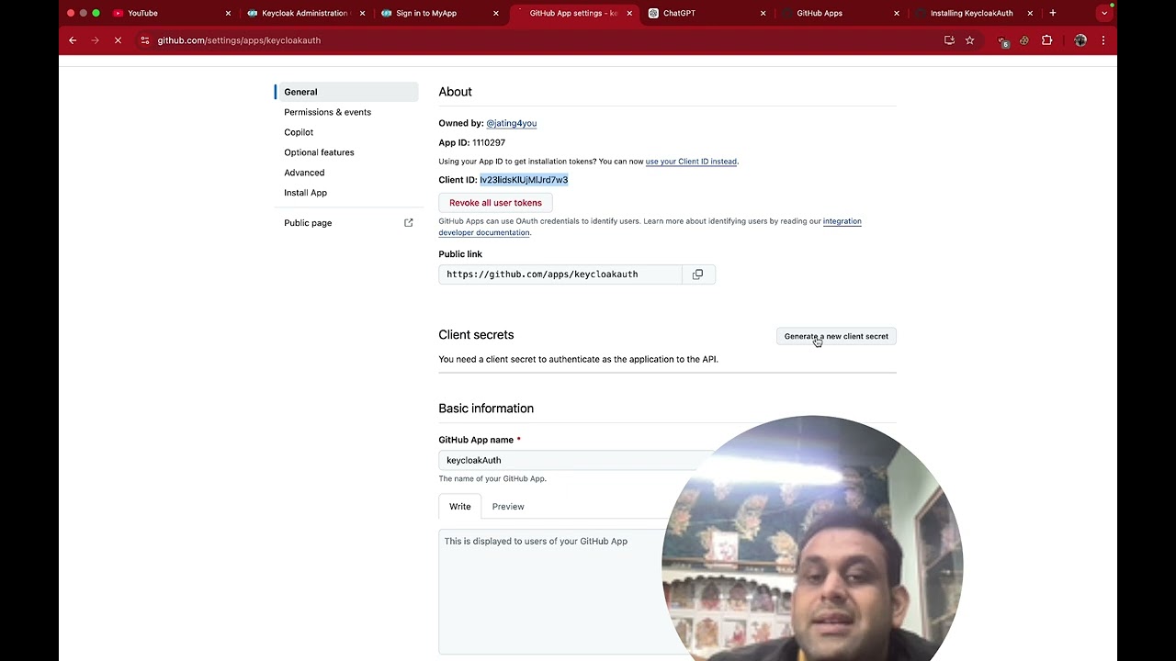Click the Client secrets heading
The width and height of the screenshot is (1176, 661).
coord(476,335)
